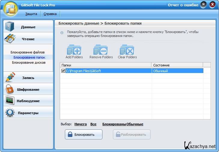The height and width of the screenshot is (152, 219).
Task: Open Блокирование файлов in the sidebar
Action: (x=27, y=52)
